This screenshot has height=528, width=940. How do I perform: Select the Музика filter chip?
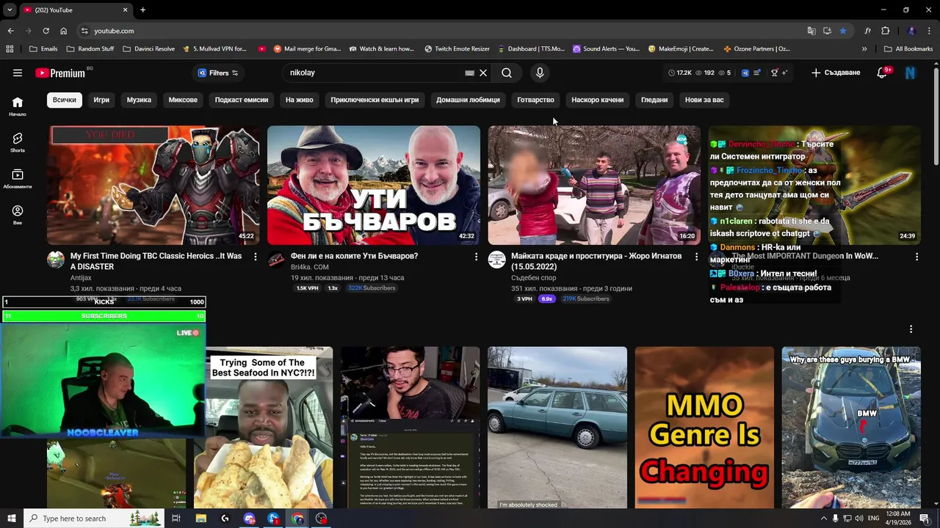(x=139, y=100)
